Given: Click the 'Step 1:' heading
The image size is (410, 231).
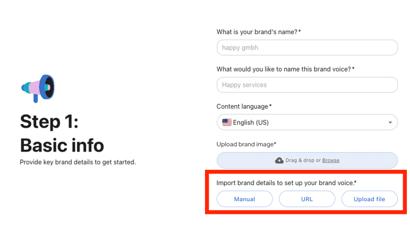Looking at the screenshot, I should (49, 122).
